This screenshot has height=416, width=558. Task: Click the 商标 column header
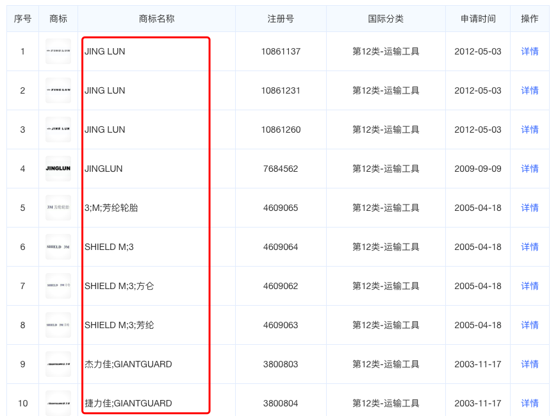tap(58, 19)
